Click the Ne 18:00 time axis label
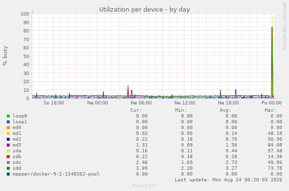This screenshot has height=191, width=289. tap(228, 103)
